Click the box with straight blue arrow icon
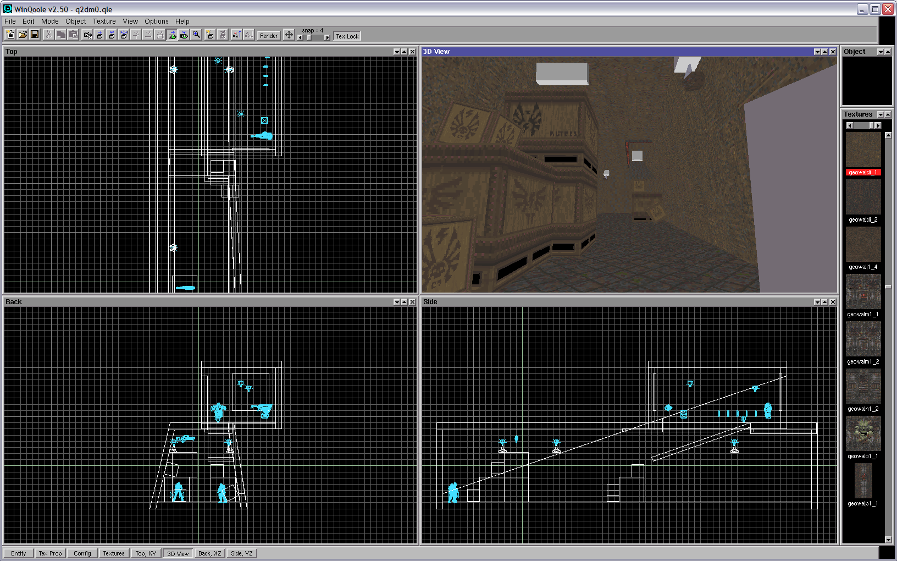The width and height of the screenshot is (897, 561). pyautogui.click(x=99, y=35)
